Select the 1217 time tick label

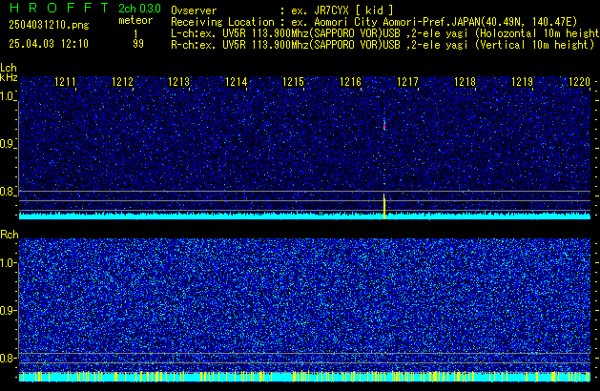coord(407,82)
